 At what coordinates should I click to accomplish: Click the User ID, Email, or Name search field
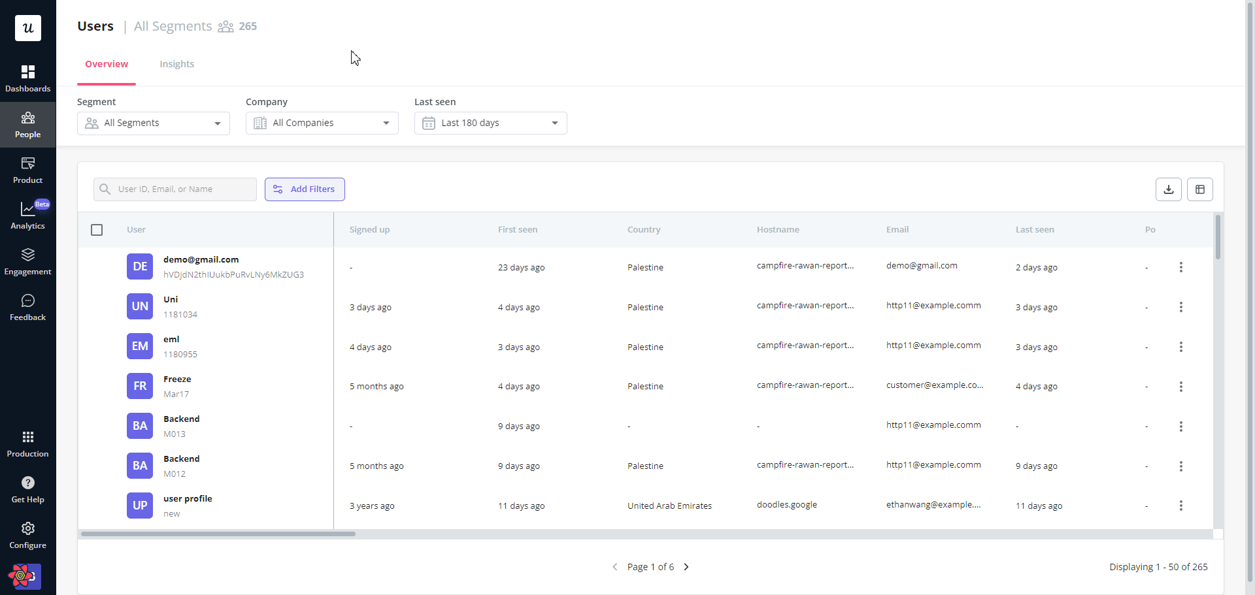175,189
